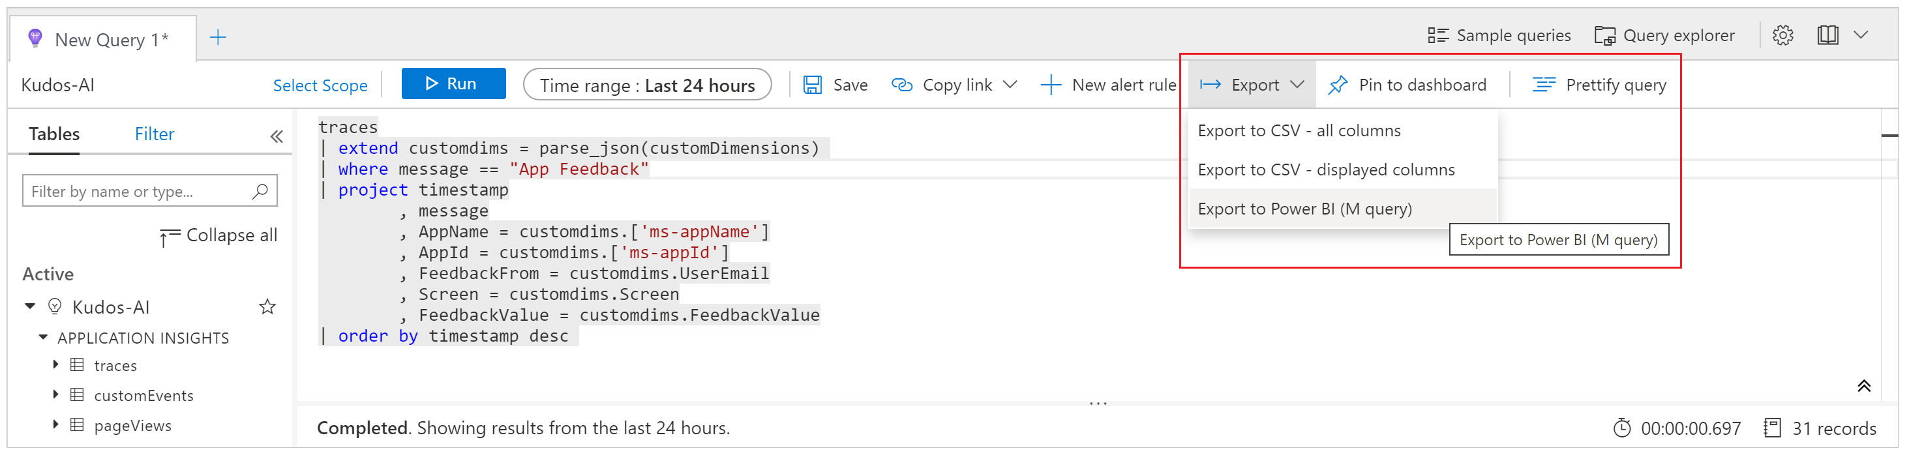This screenshot has width=1909, height=459.
Task: Open the documentation book icon
Action: coord(1827,36)
